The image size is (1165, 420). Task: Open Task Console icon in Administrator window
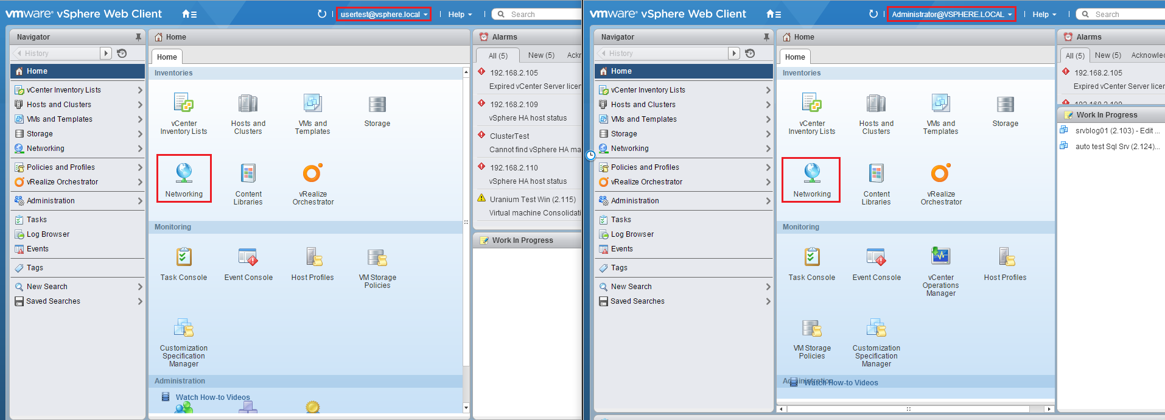click(x=812, y=264)
